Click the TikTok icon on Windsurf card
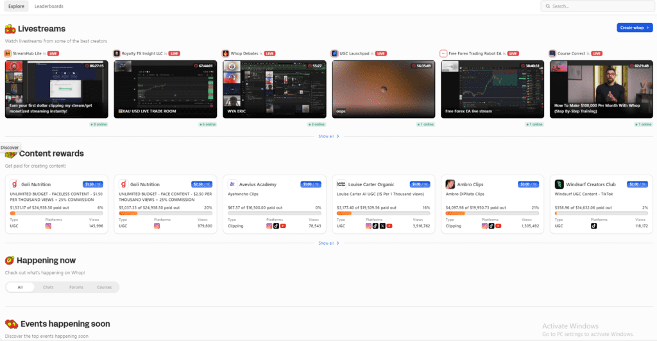The width and height of the screenshot is (657, 341). click(x=593, y=226)
